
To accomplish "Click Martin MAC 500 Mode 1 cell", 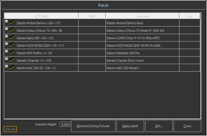I will pyautogui.click(x=142, y=68).
